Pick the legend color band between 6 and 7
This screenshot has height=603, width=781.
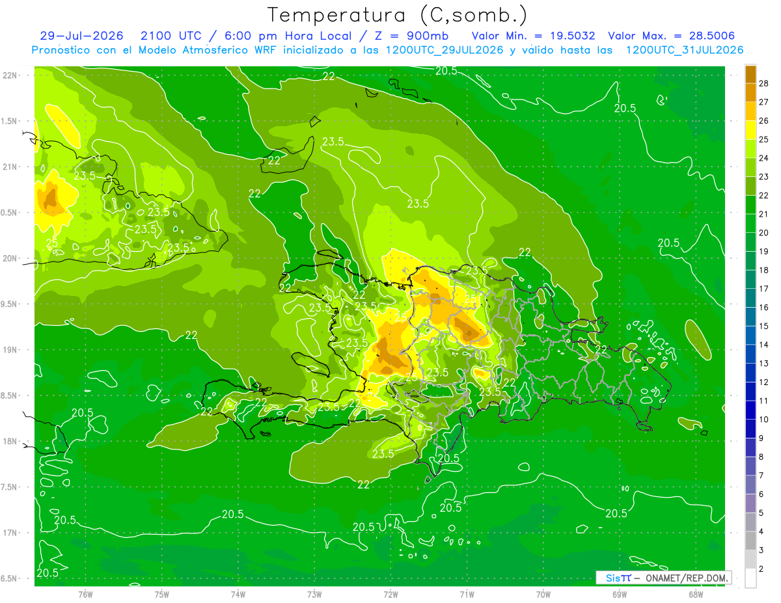pyautogui.click(x=750, y=485)
